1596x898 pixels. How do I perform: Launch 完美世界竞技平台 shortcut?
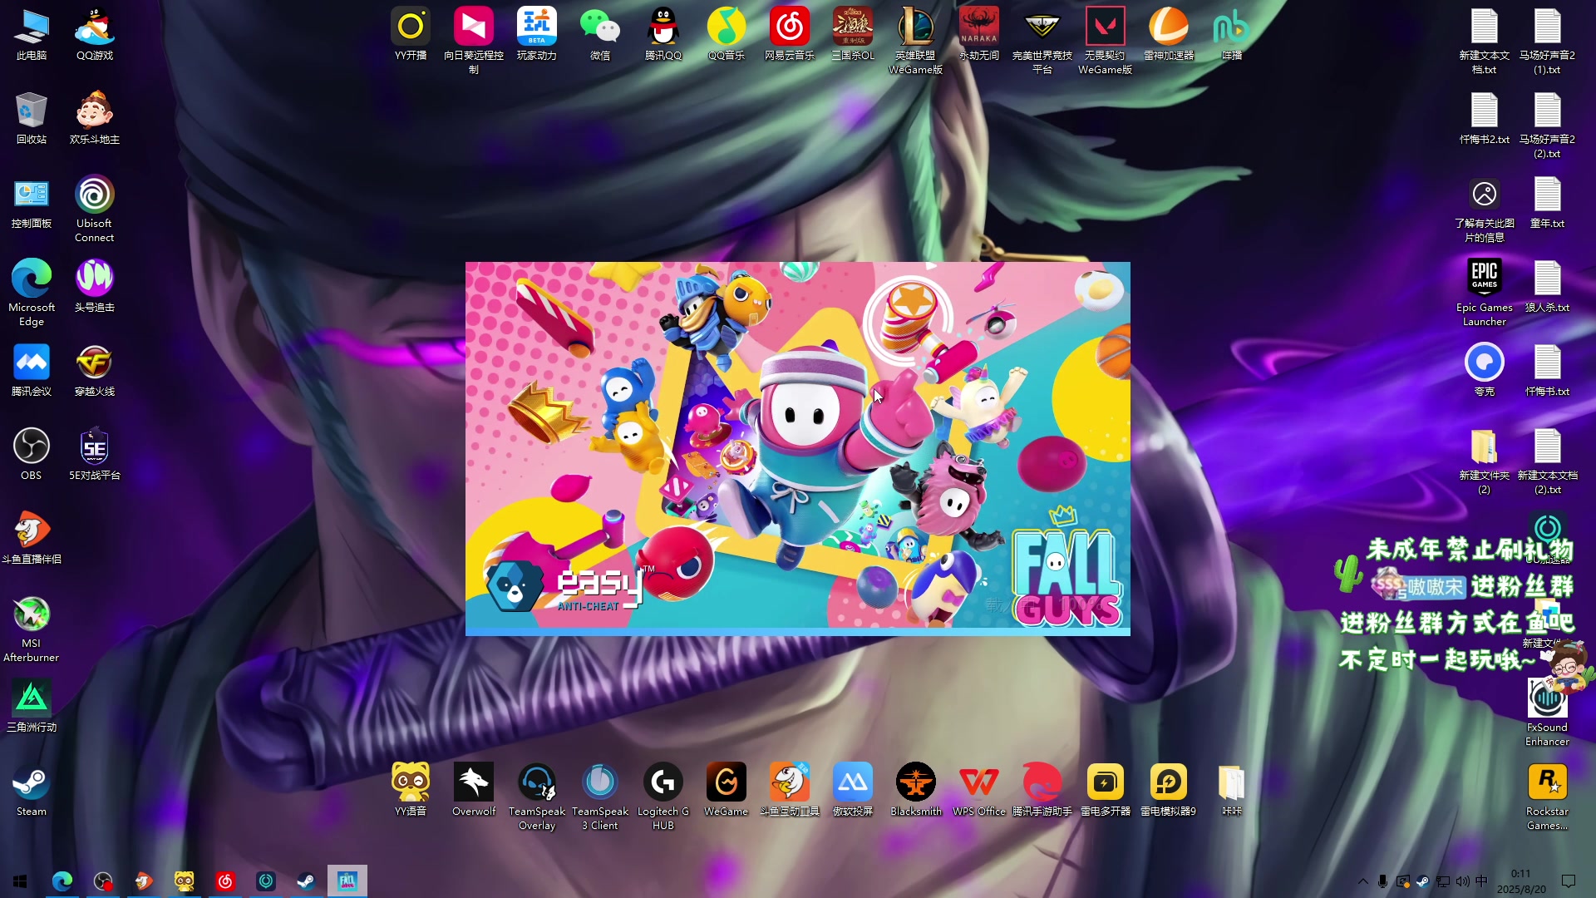(1042, 42)
